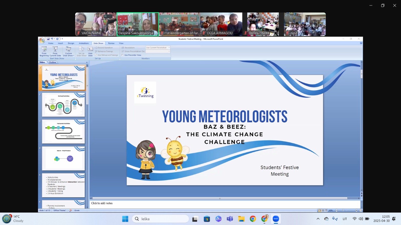The image size is (401, 225).
Task: Click the Office button logo
Action: tap(42, 40)
